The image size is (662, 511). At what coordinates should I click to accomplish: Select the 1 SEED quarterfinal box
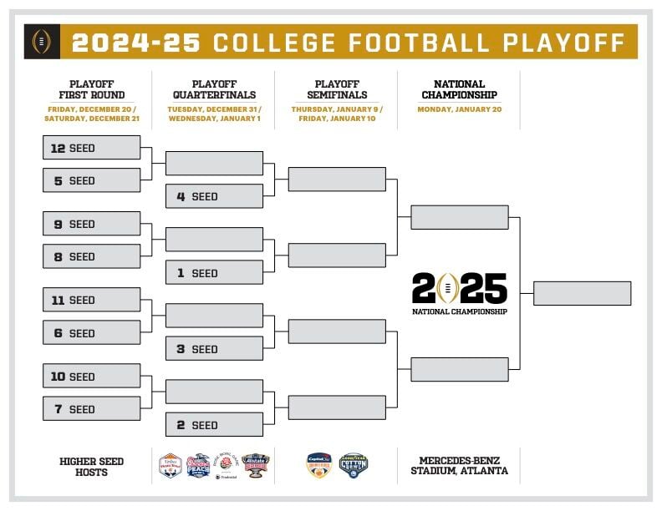(215, 272)
